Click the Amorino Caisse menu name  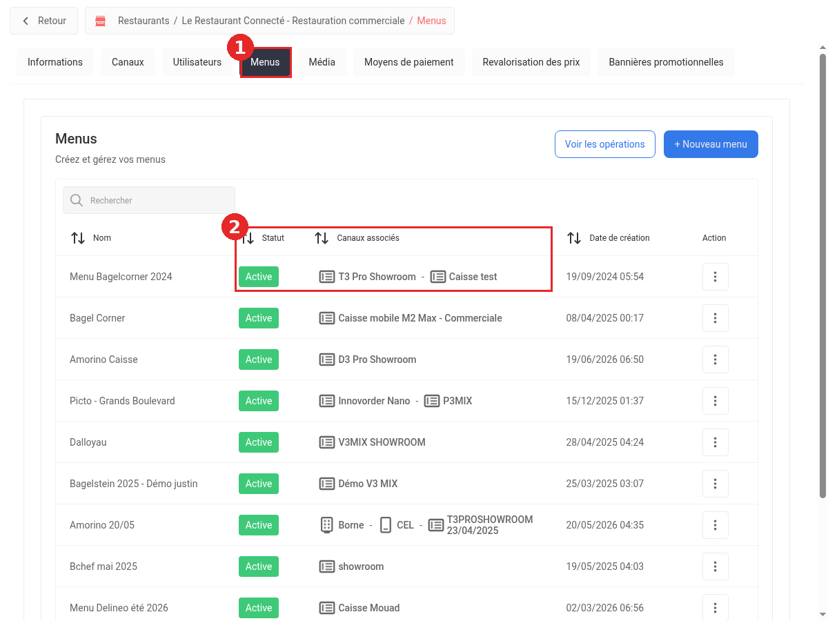tap(103, 359)
